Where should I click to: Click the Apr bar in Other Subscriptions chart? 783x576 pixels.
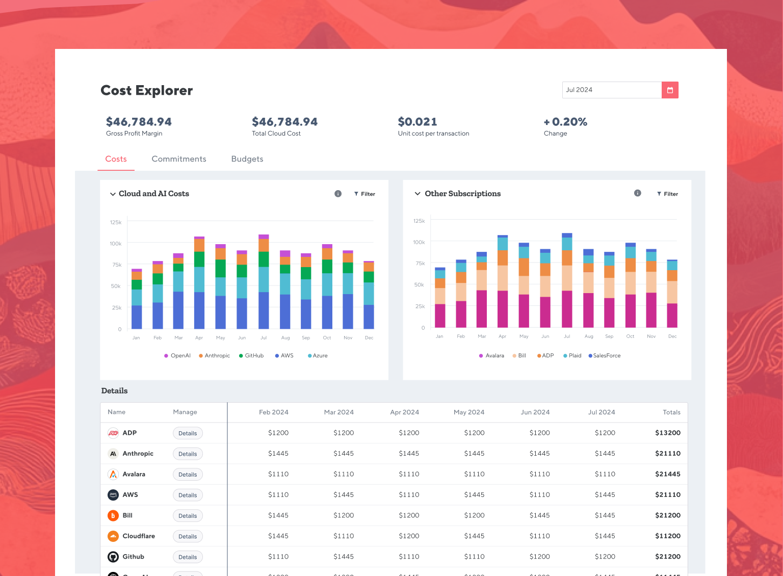point(503,281)
